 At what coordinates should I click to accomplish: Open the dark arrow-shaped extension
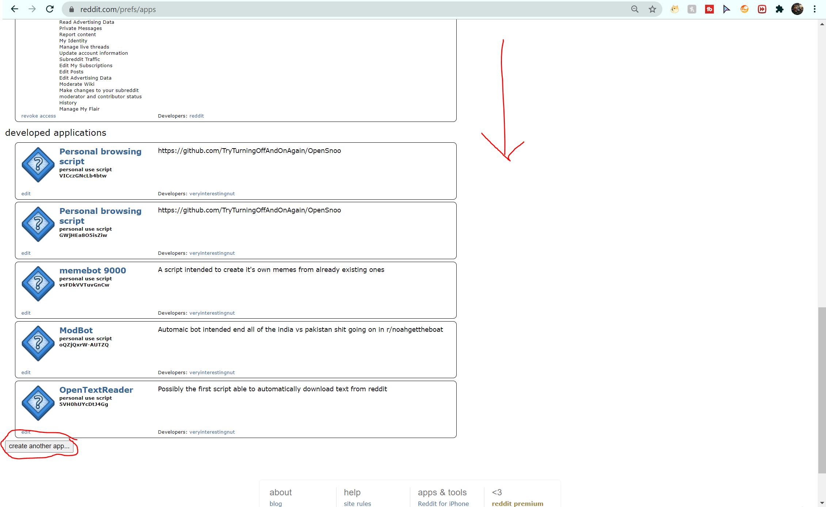pyautogui.click(x=727, y=9)
